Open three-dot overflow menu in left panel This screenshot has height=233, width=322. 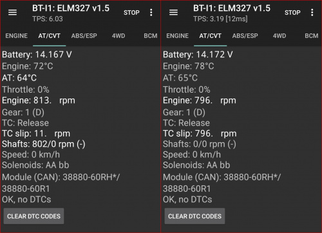(151, 12)
